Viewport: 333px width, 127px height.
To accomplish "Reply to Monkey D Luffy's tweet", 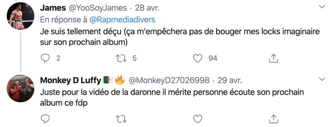I will [45, 119].
